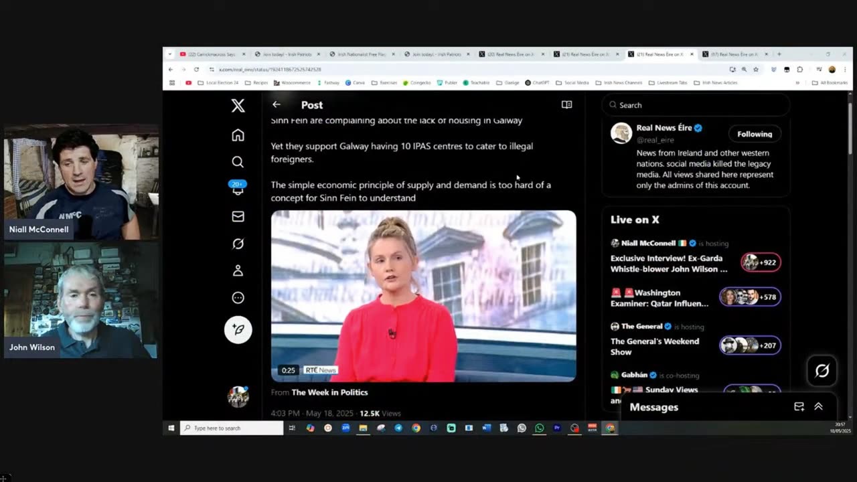The image size is (857, 482).
Task: Open the ChatGPT bookmark
Action: [x=537, y=83]
